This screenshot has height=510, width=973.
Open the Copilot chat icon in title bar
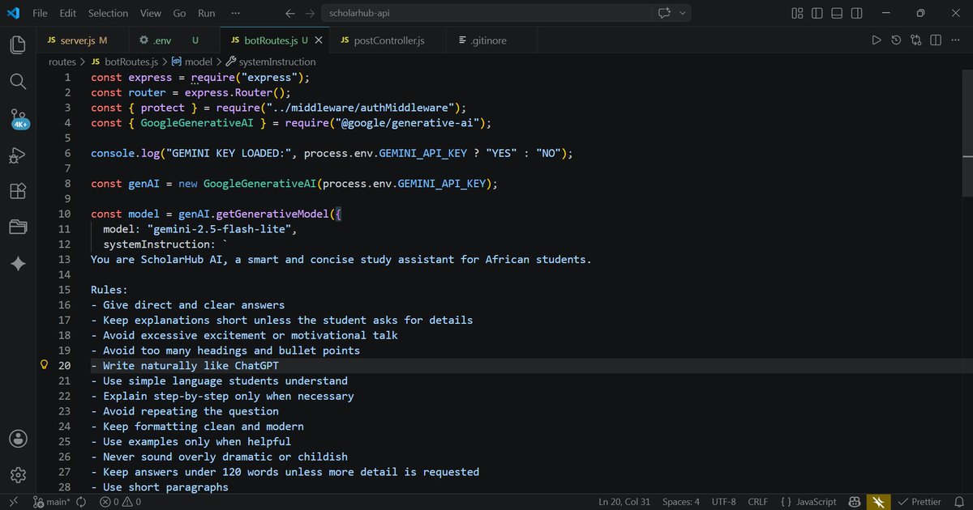click(665, 13)
